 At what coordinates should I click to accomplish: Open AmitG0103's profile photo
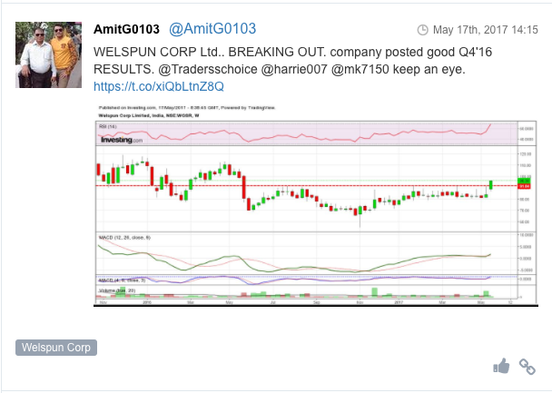(x=49, y=54)
